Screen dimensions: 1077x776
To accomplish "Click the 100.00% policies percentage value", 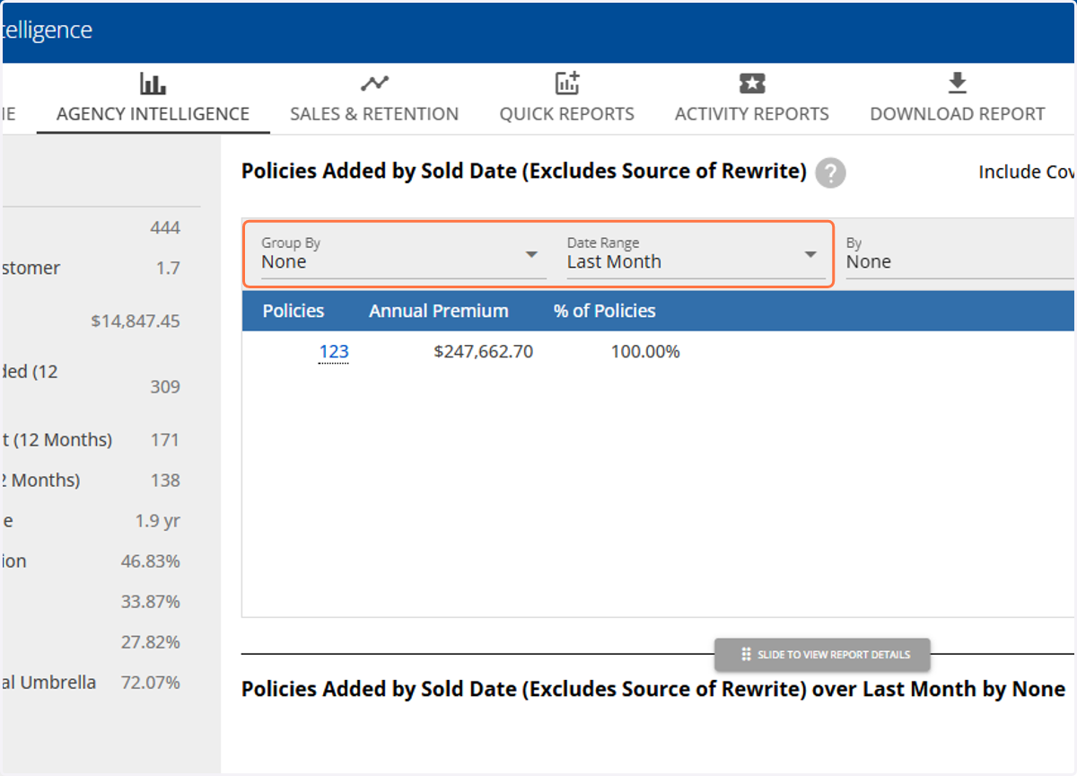I will [x=645, y=351].
